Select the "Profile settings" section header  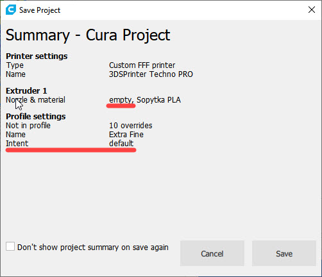click(36, 117)
